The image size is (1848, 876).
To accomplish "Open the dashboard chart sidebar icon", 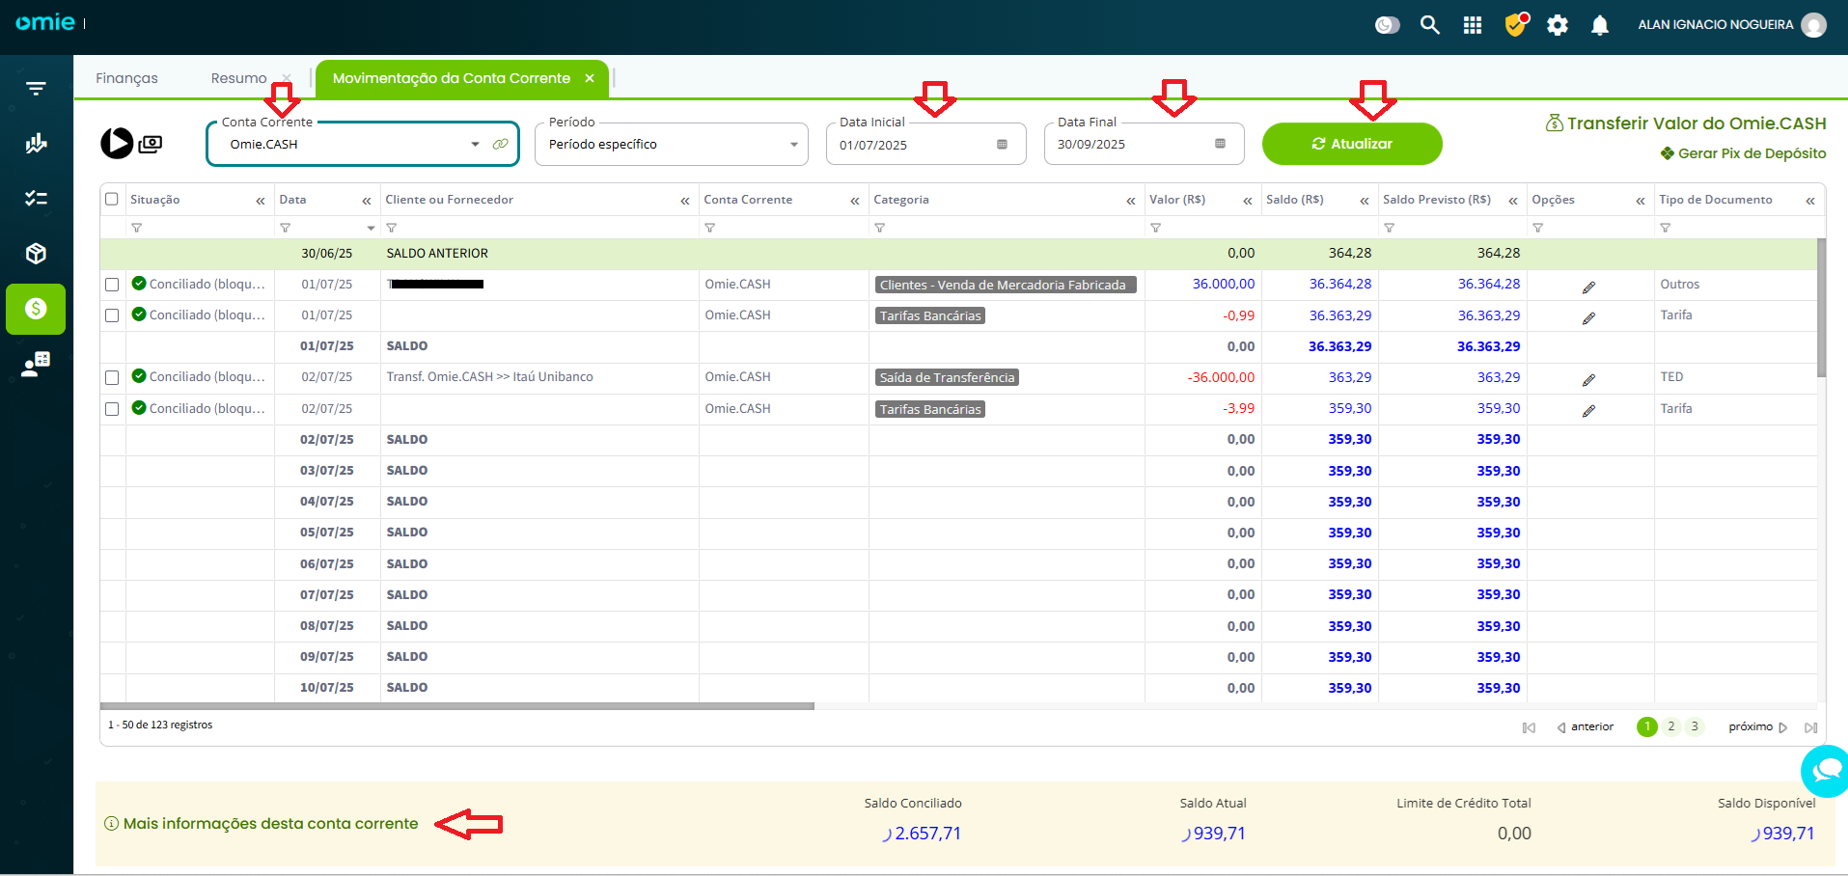I will point(36,144).
